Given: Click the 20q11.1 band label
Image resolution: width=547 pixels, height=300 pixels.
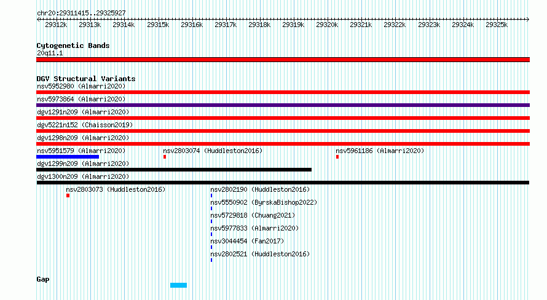Looking at the screenshot, I should (50, 53).
